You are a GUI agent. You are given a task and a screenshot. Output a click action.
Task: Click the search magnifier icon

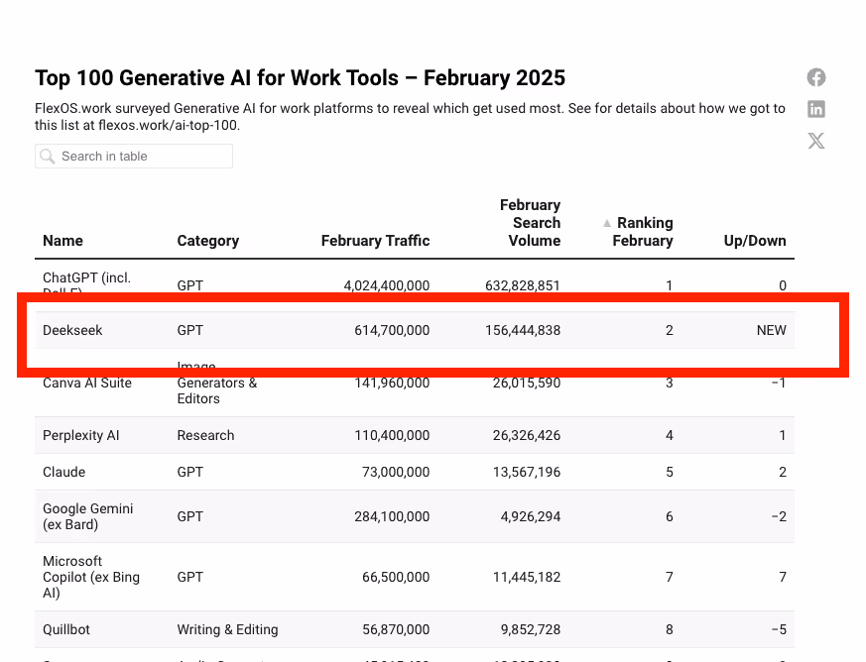(x=48, y=157)
